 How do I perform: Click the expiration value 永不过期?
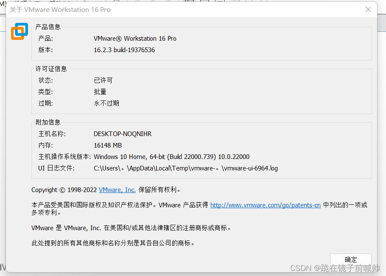[x=106, y=103]
